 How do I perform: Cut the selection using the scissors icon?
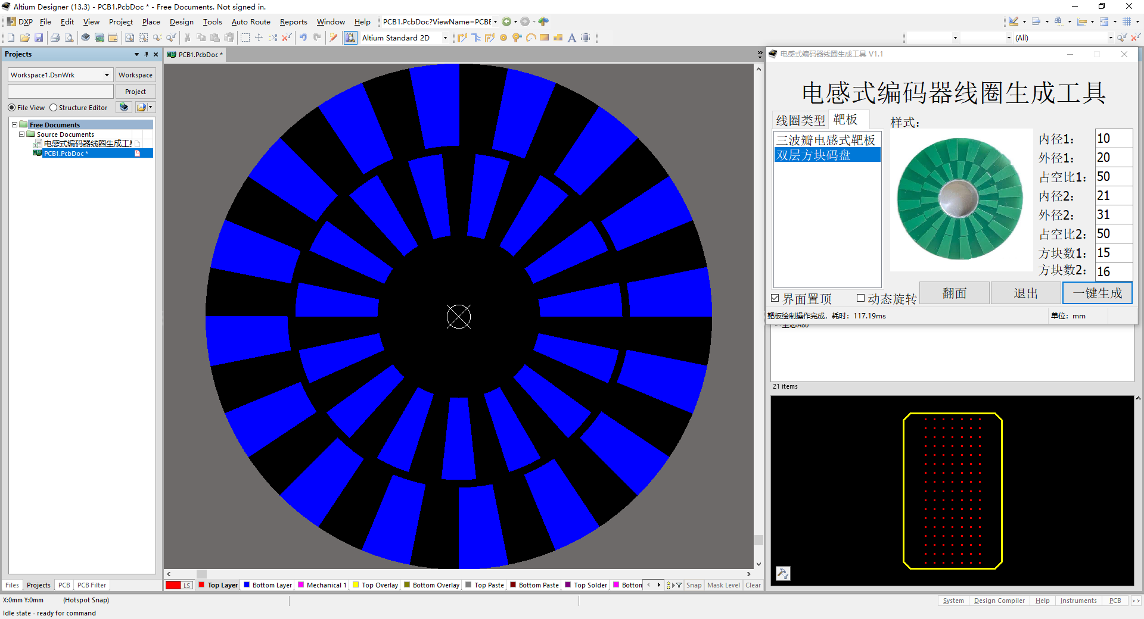[187, 37]
